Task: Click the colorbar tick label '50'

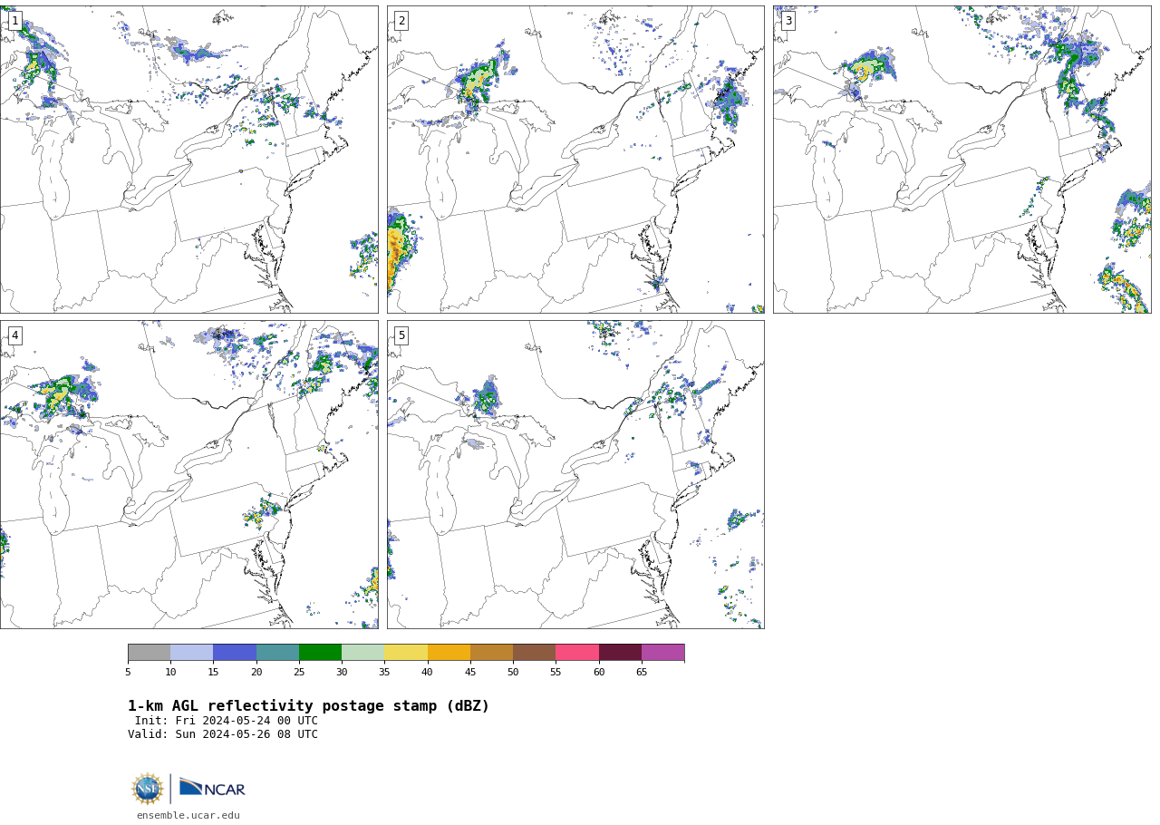Action: click(x=513, y=673)
